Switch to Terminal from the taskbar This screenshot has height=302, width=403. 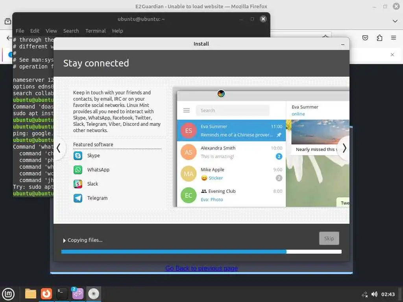point(62,294)
